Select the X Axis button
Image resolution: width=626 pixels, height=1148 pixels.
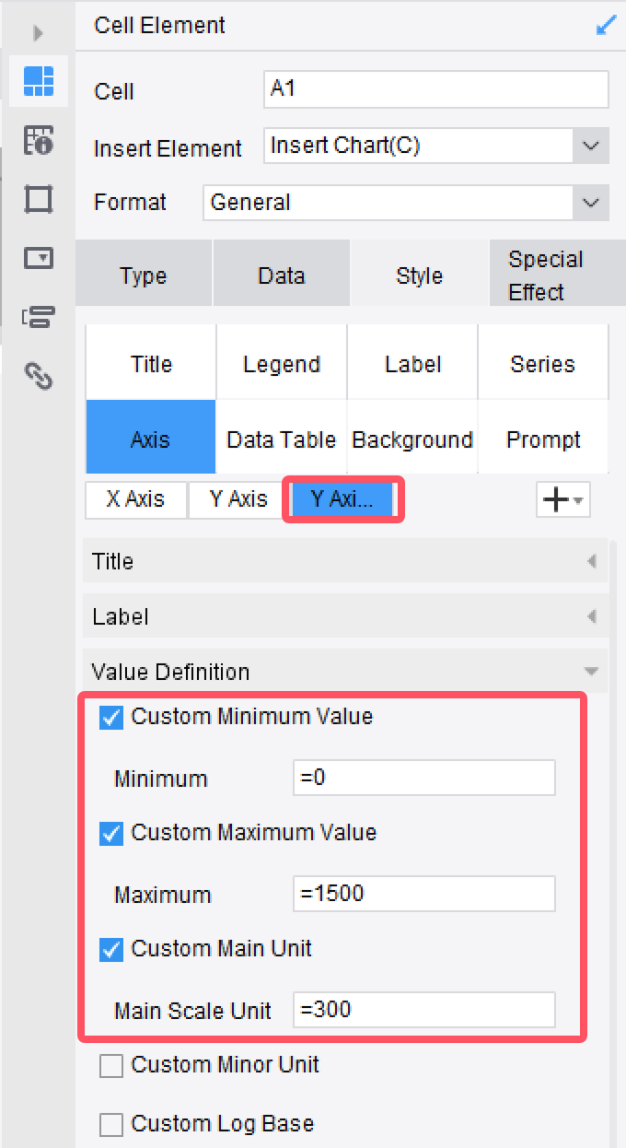pyautogui.click(x=135, y=500)
